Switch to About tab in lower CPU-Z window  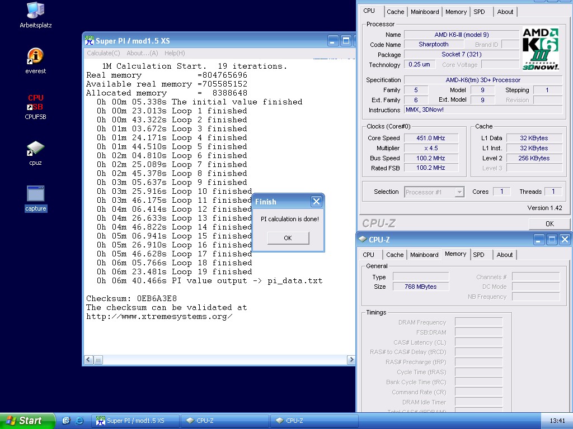504,255
